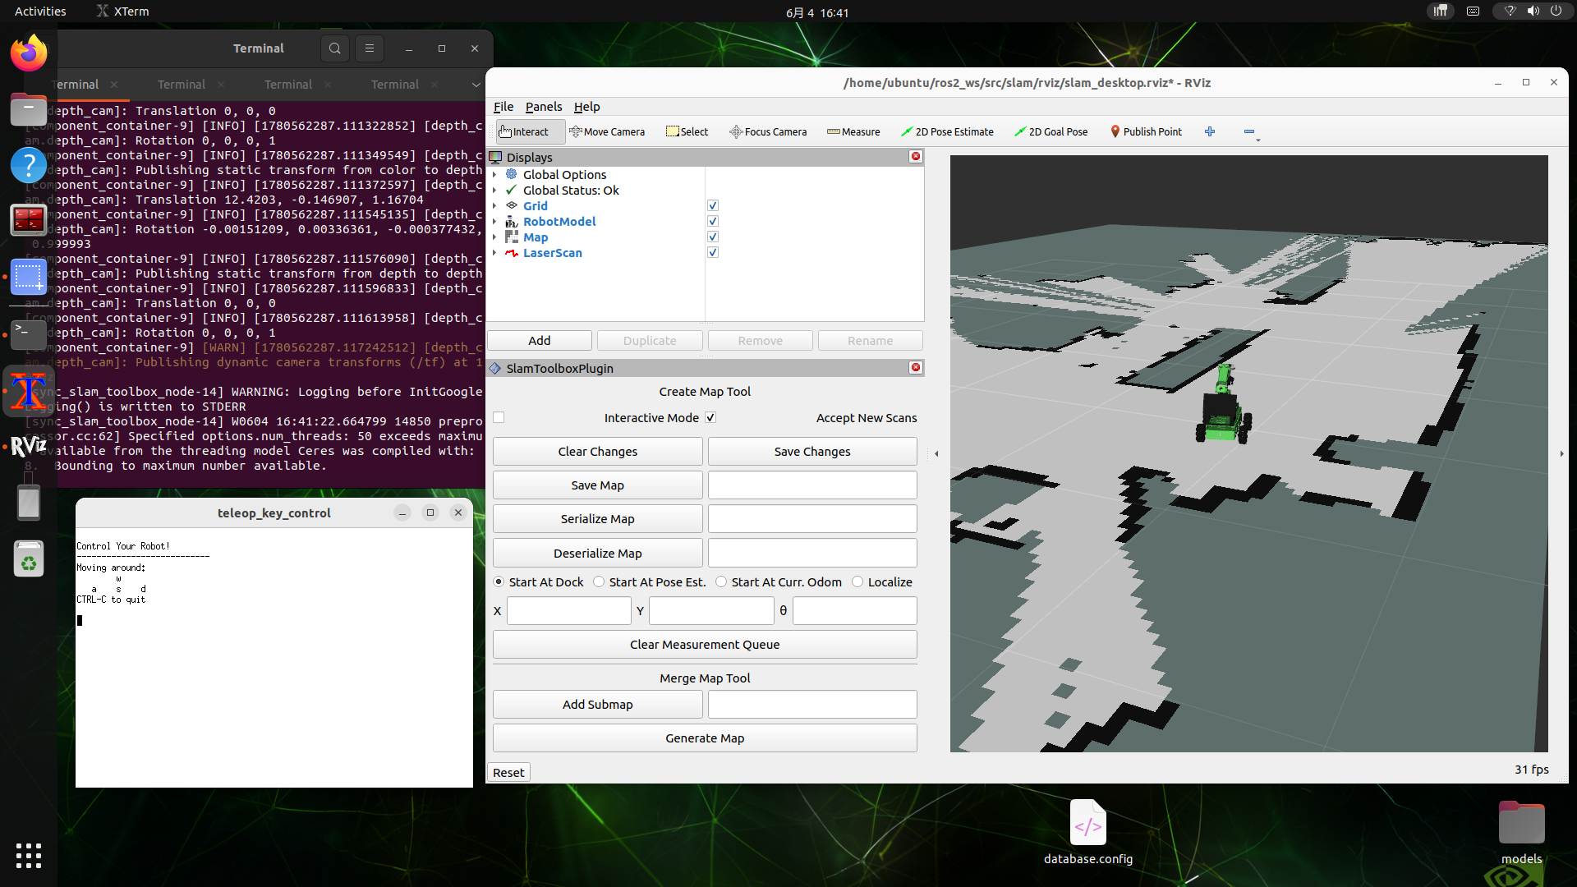Click the Save Map button
1577x887 pixels.
click(597, 485)
